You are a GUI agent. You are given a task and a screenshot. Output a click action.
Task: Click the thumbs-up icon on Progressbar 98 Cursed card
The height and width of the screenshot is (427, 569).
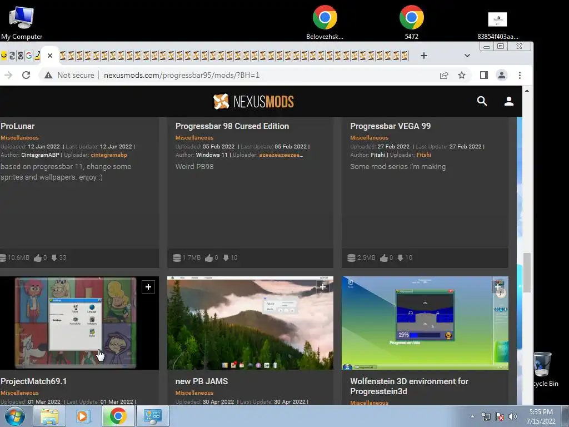(209, 258)
